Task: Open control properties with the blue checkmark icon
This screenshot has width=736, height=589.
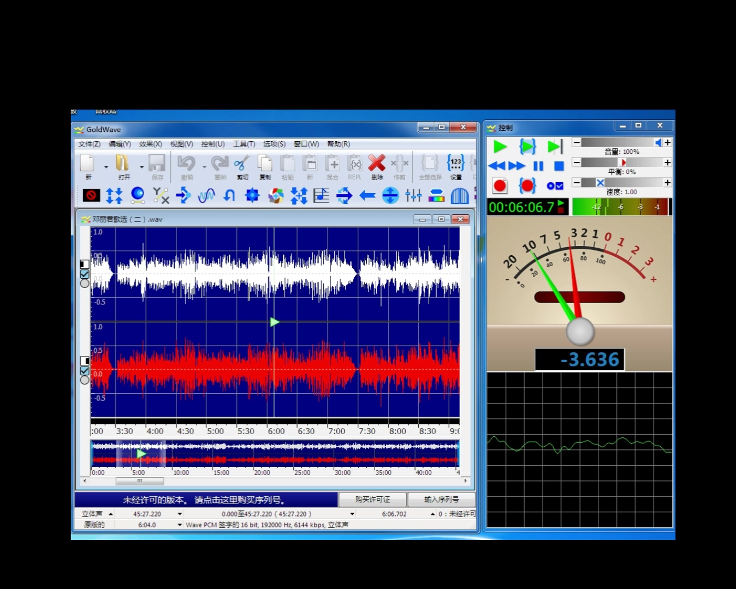Action: (555, 186)
